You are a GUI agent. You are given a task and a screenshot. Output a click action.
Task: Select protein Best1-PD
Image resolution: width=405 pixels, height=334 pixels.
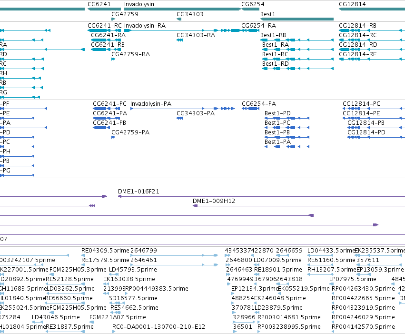point(287,118)
